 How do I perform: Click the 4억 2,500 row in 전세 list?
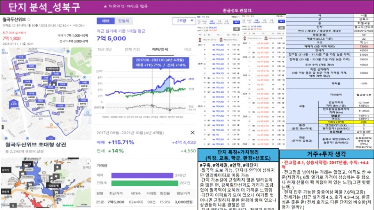point(263,57)
